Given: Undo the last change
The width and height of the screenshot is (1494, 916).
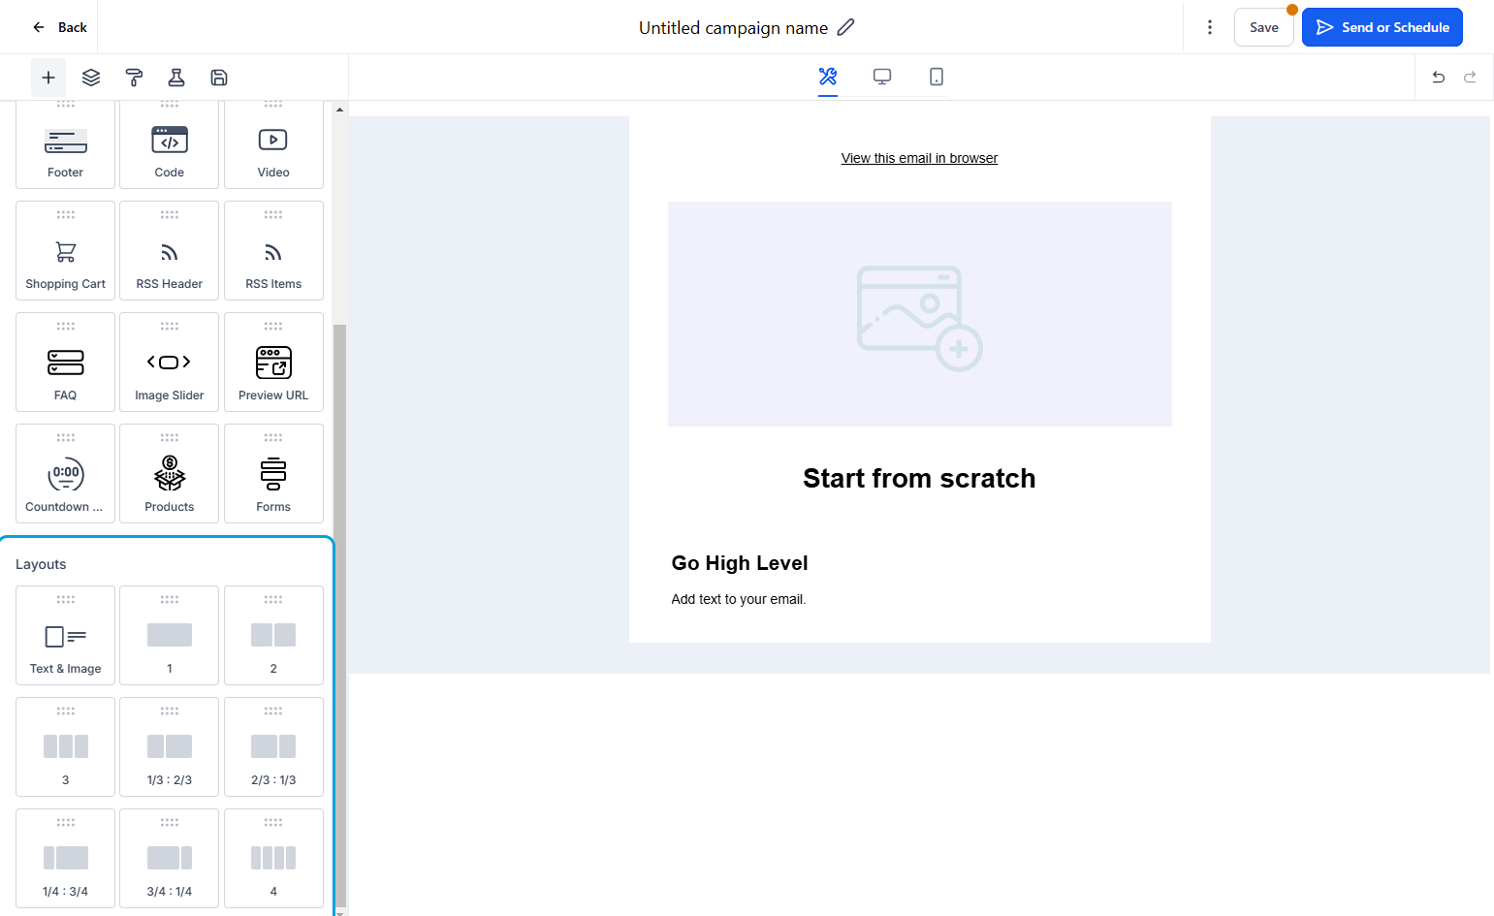Looking at the screenshot, I should tap(1439, 78).
